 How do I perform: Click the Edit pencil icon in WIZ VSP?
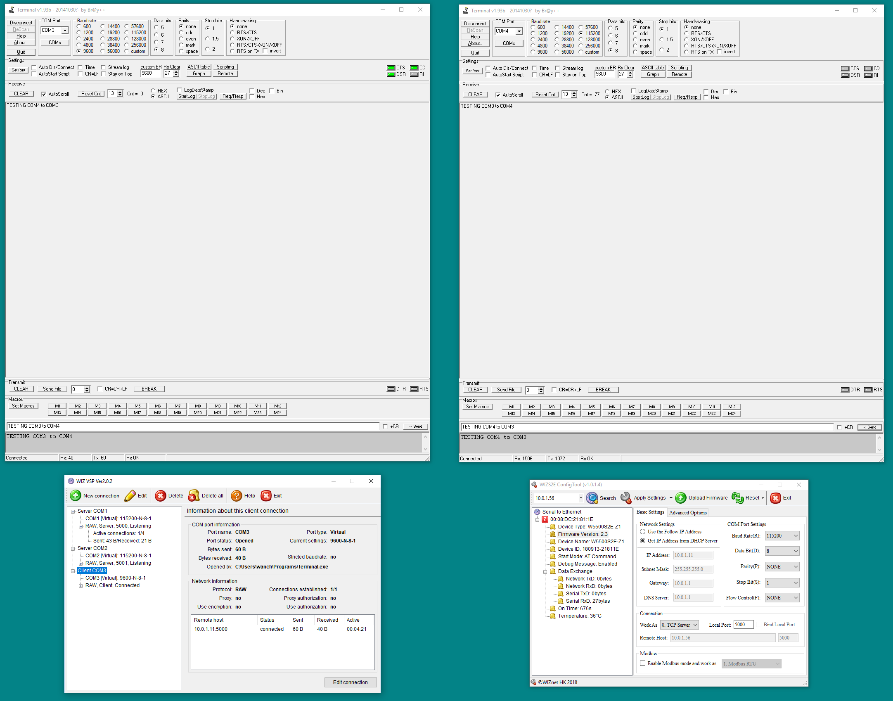tap(130, 495)
